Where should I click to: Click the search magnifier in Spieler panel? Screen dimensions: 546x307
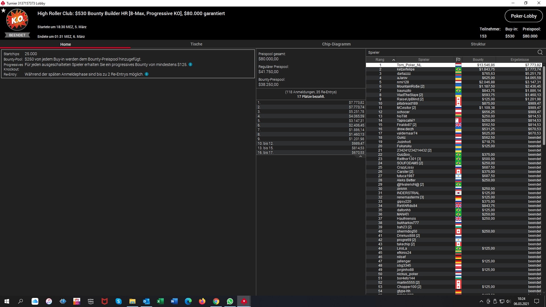point(540,52)
